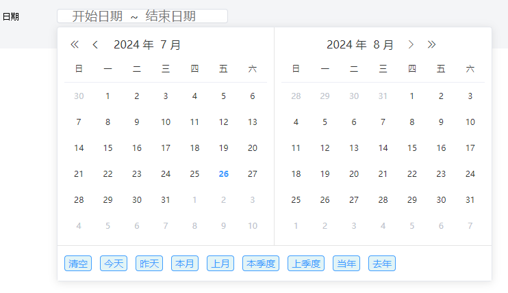Choose July 7 in the left calendar
The height and width of the screenshot is (293, 508).
coord(79,122)
